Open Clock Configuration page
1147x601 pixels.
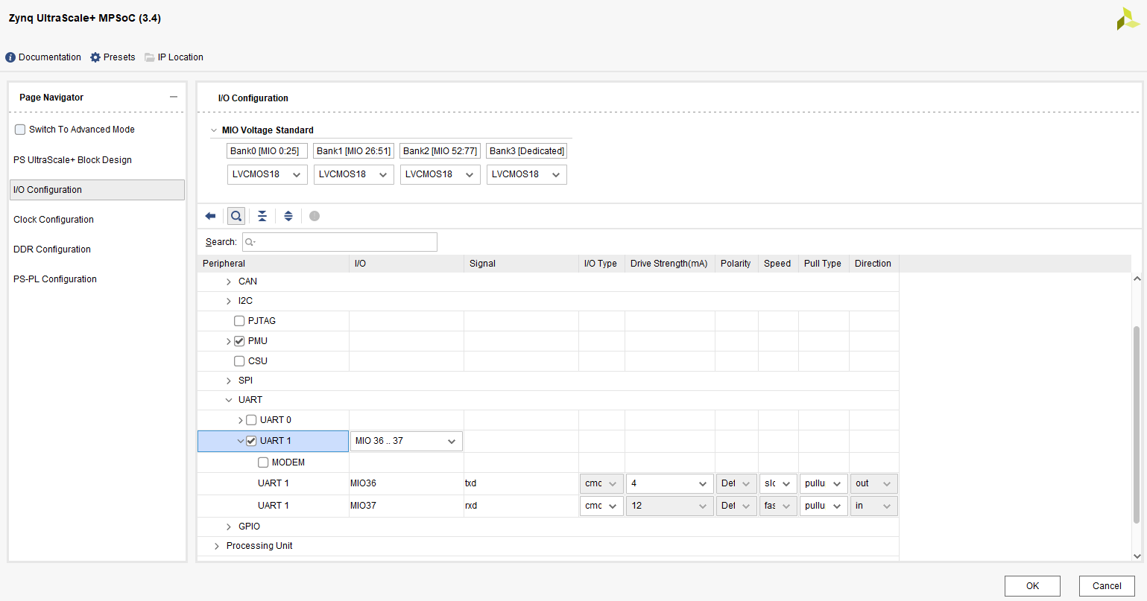(54, 220)
